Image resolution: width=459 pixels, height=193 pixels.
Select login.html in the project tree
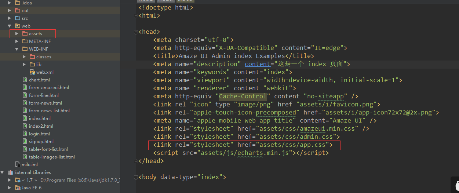click(x=39, y=134)
